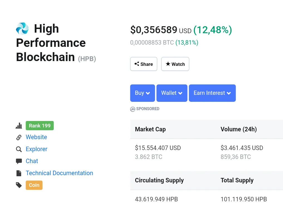This screenshot has width=283, height=215.
Task: Click the High Performance Blockchain title
Action: [51, 43]
